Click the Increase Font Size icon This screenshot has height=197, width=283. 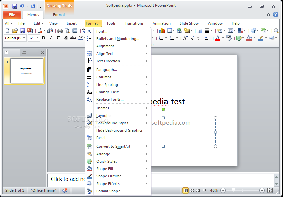click(185, 38)
